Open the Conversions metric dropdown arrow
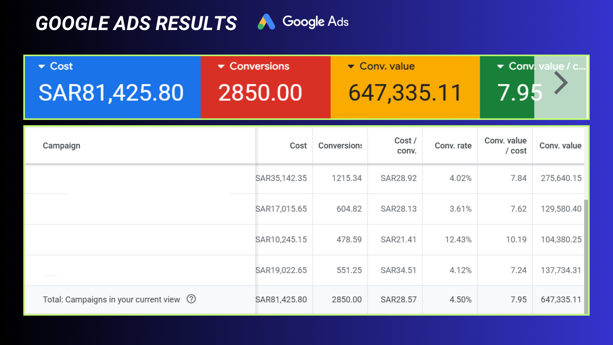This screenshot has height=345, width=613. tap(221, 66)
